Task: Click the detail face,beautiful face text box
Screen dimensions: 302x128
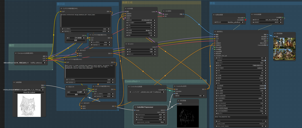Action: coord(241,117)
